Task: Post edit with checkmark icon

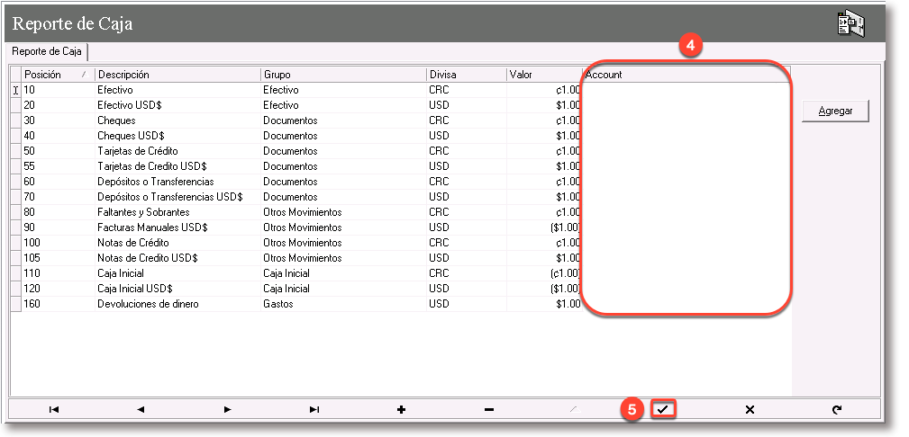Action: [663, 410]
